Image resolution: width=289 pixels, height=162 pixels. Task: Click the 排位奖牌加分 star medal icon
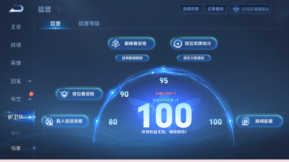coord(178,43)
